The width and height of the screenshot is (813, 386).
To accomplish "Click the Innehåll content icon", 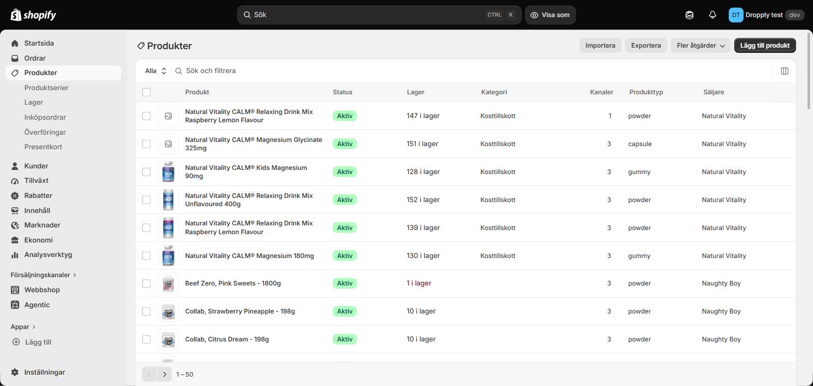I will tap(15, 211).
